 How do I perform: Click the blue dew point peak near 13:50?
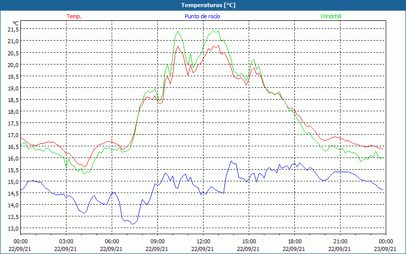pos(231,161)
